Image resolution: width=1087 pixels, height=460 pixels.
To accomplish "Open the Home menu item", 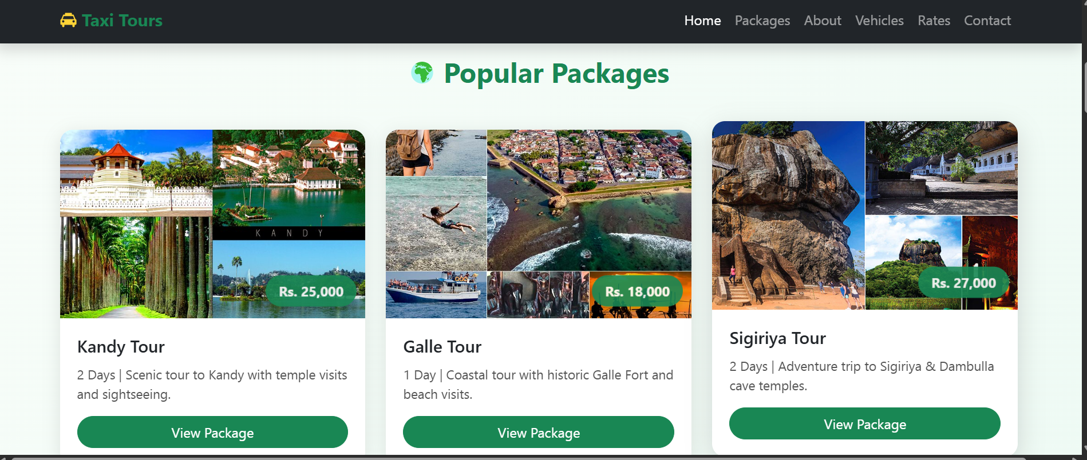I will (702, 21).
